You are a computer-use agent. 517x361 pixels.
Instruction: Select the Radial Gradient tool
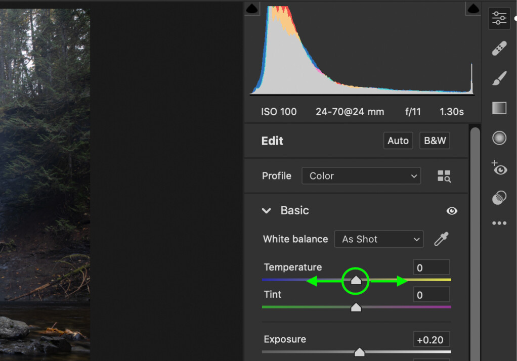click(x=499, y=138)
